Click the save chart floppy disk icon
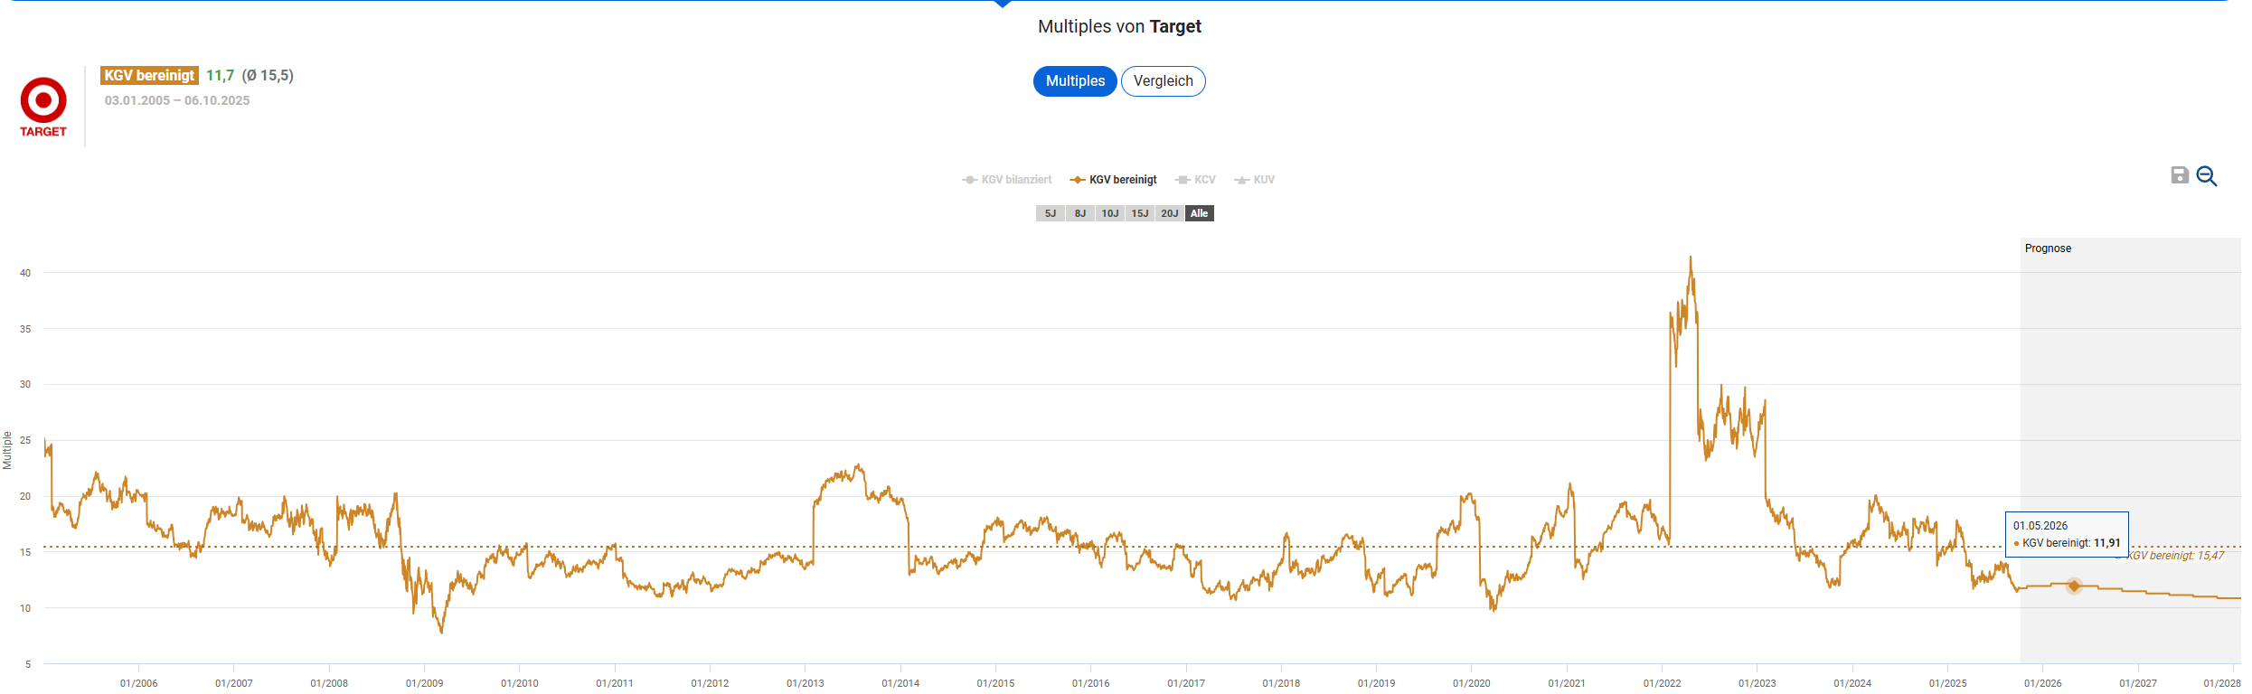The width and height of the screenshot is (2252, 694). [2180, 175]
